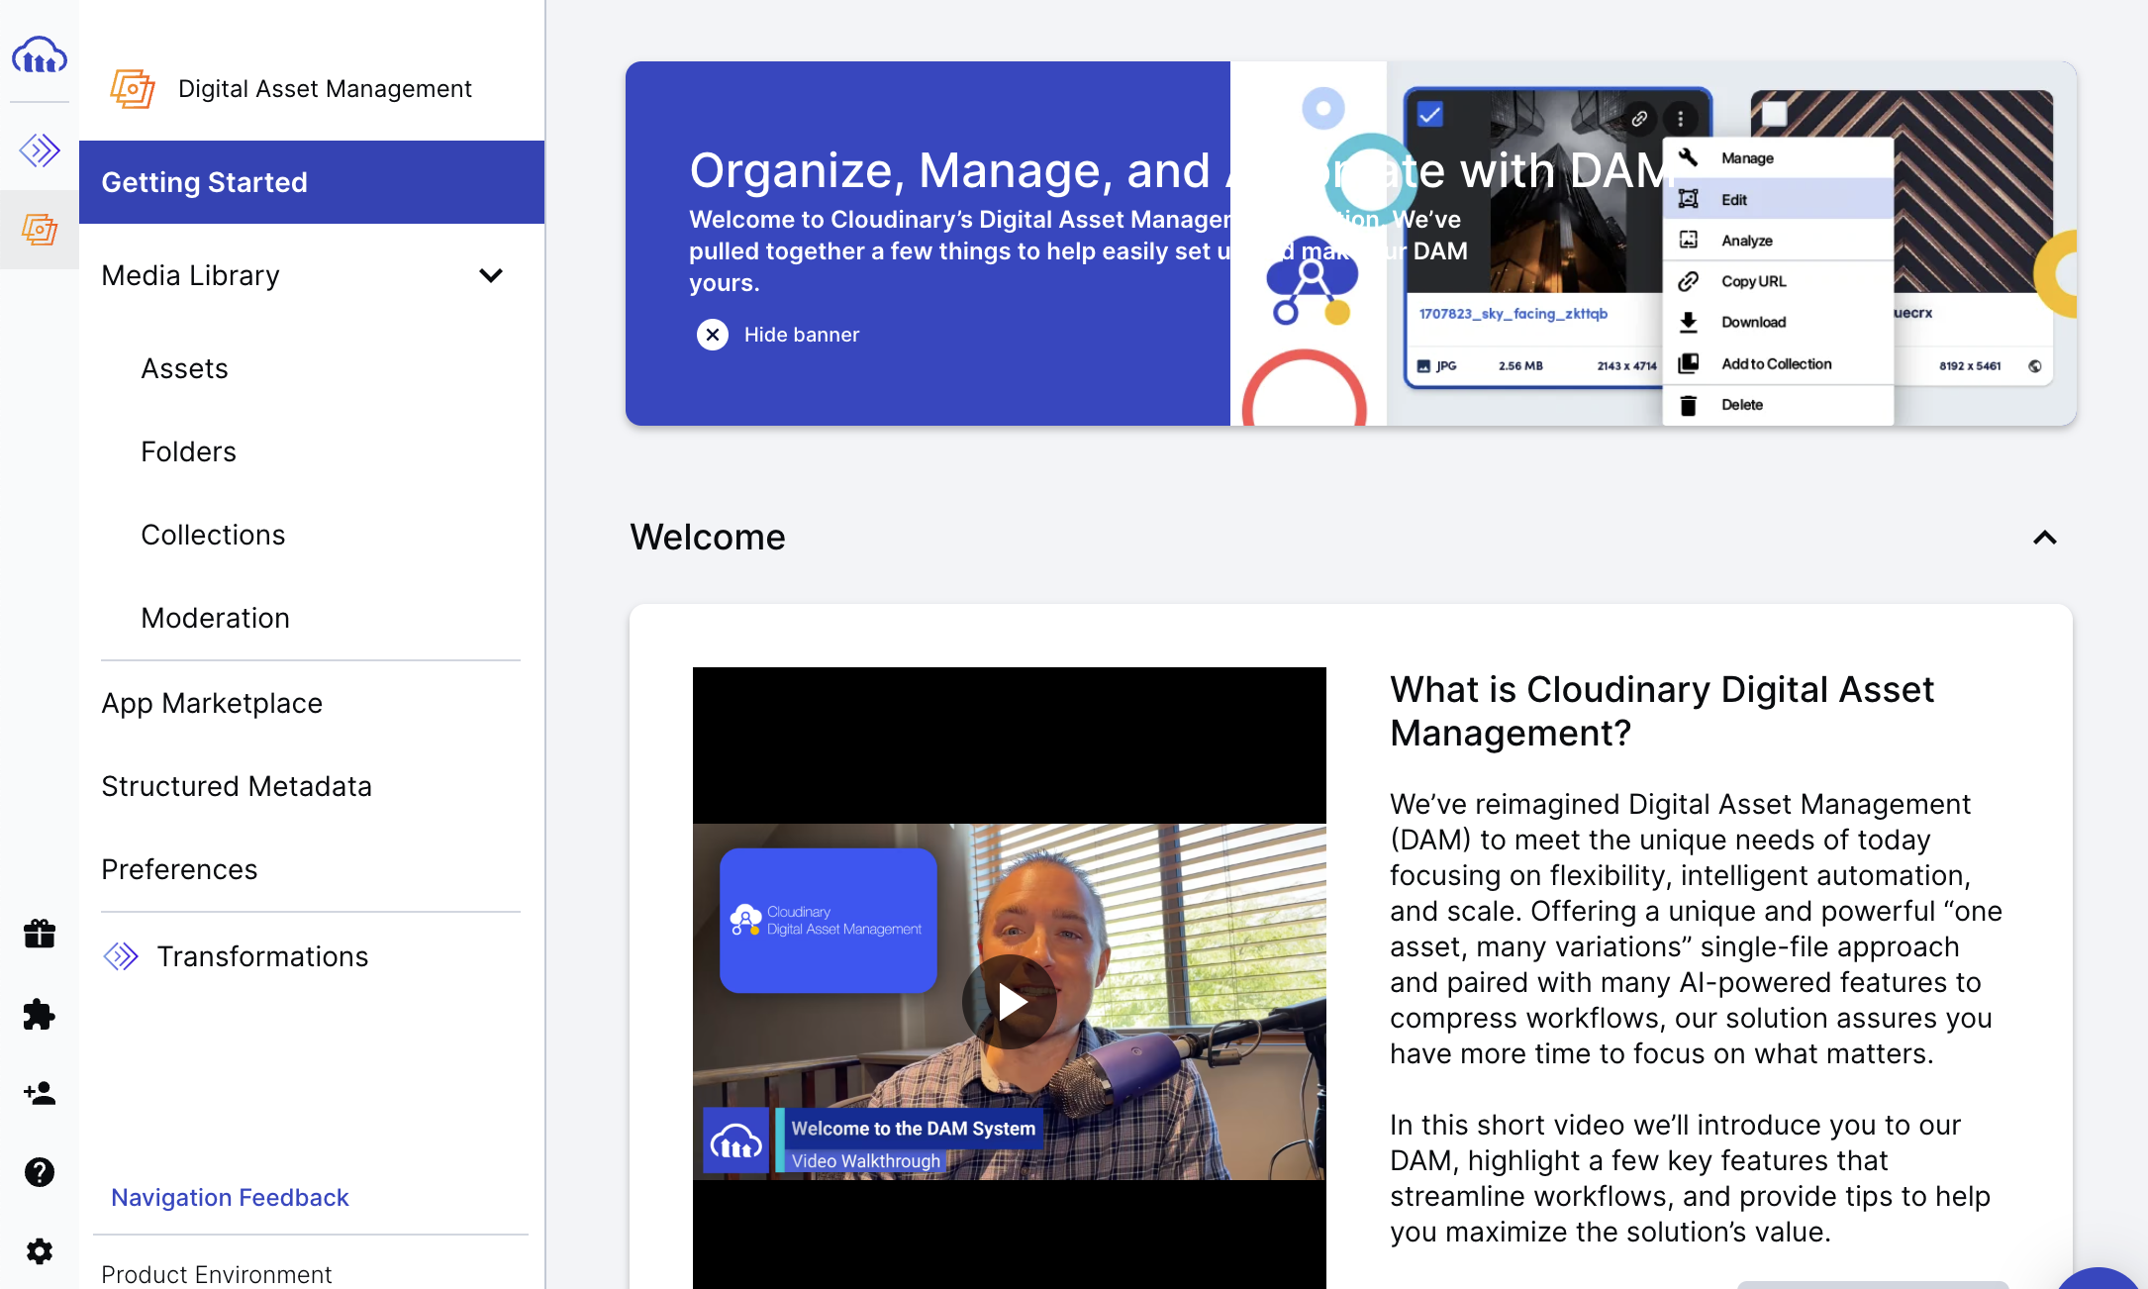Click the Navigation Feedback link
Image resolution: width=2148 pixels, height=1289 pixels.
coord(230,1197)
